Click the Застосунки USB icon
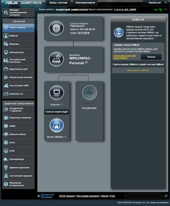The width and height of the screenshot is (170, 206). click(6, 85)
